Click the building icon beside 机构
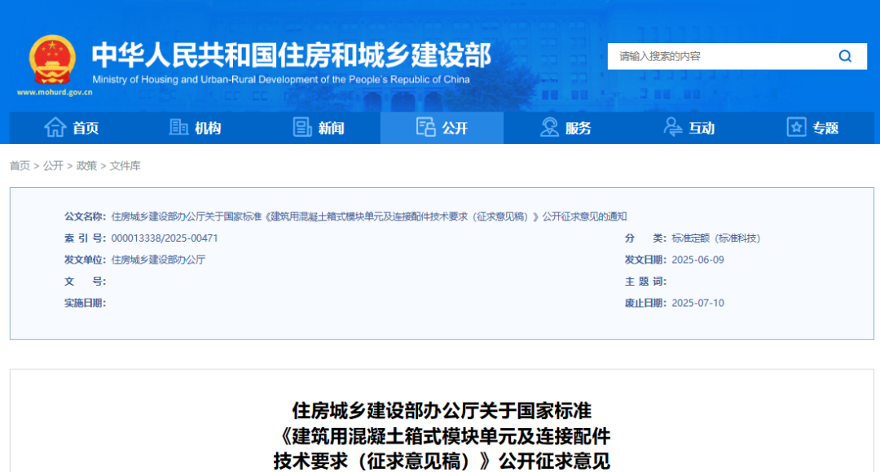The width and height of the screenshot is (880, 472). (178, 127)
